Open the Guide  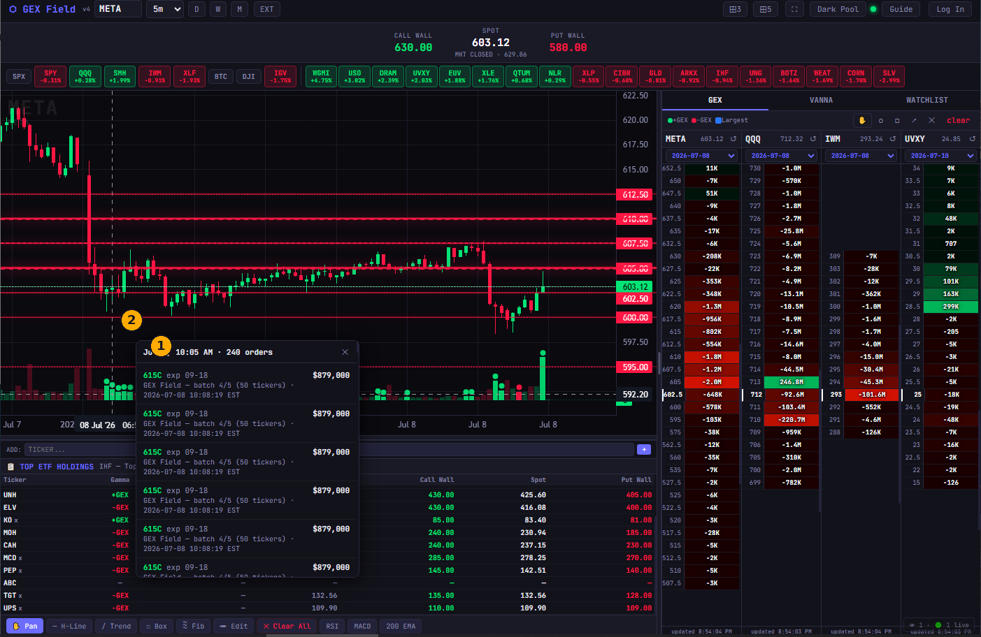901,9
